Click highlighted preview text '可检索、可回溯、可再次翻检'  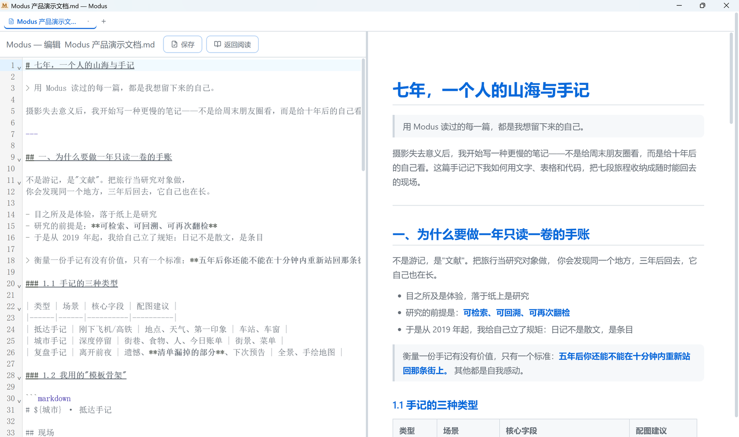click(x=516, y=313)
